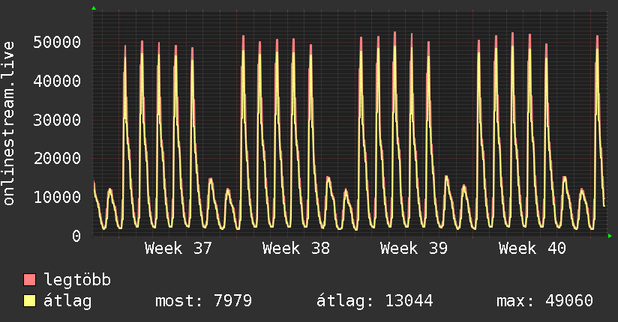
Task: Click the max: 49060 value
Action: coord(544,301)
